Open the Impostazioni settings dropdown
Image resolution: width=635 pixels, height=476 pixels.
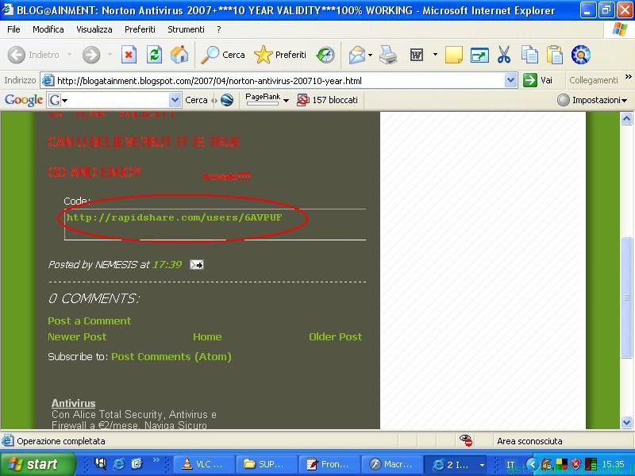[x=592, y=100]
